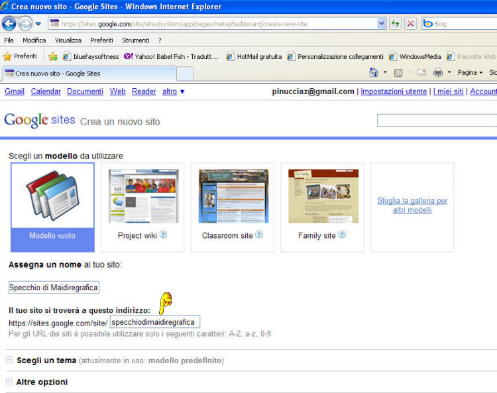The height and width of the screenshot is (393, 497).
Task: Open the Visualizza menu
Action: coord(68,40)
